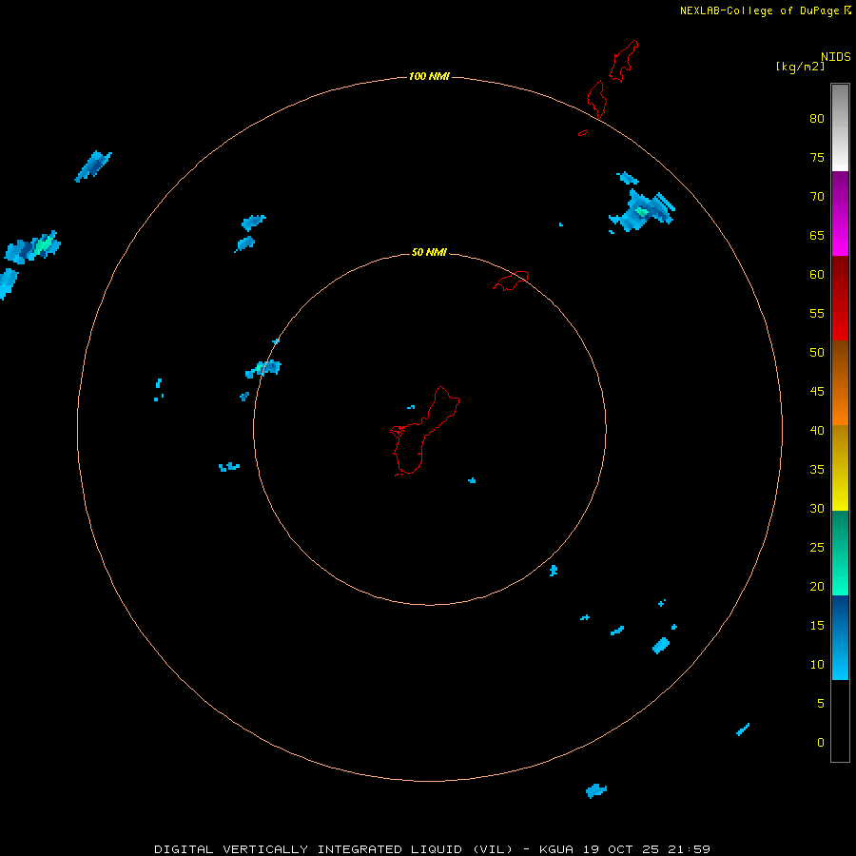Click the [kg/m2] units label
The image size is (856, 856).
800,67
